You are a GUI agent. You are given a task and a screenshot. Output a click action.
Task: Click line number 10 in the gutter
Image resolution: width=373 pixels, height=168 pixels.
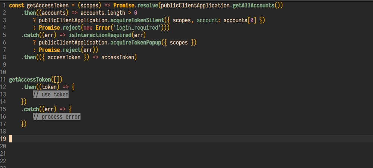3,72
